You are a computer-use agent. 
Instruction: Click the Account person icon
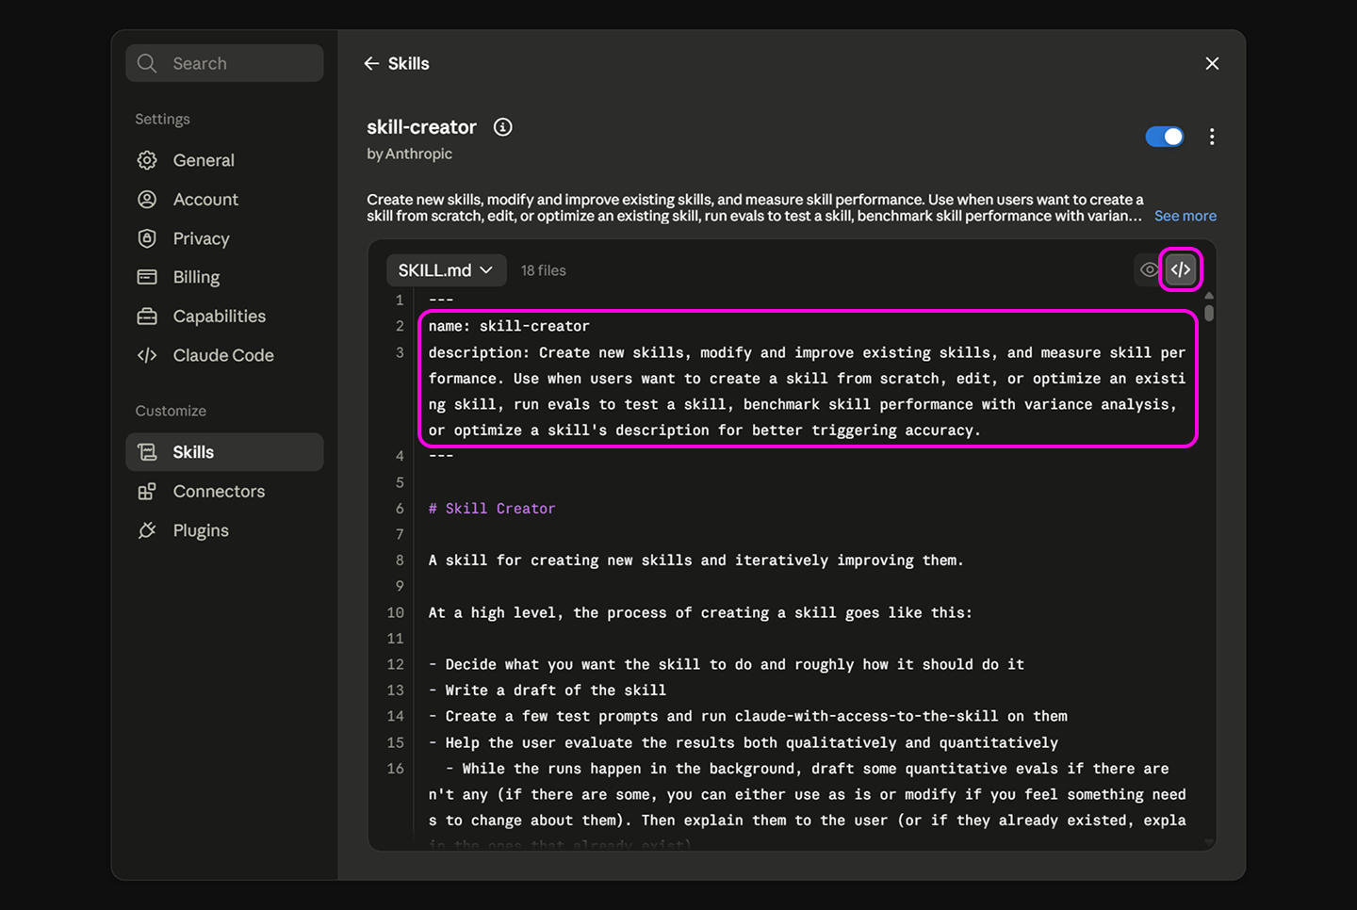pos(147,200)
